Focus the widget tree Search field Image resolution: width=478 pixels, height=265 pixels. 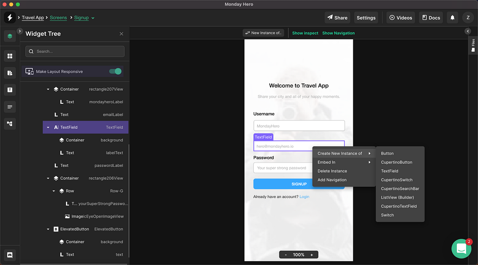[x=75, y=52]
